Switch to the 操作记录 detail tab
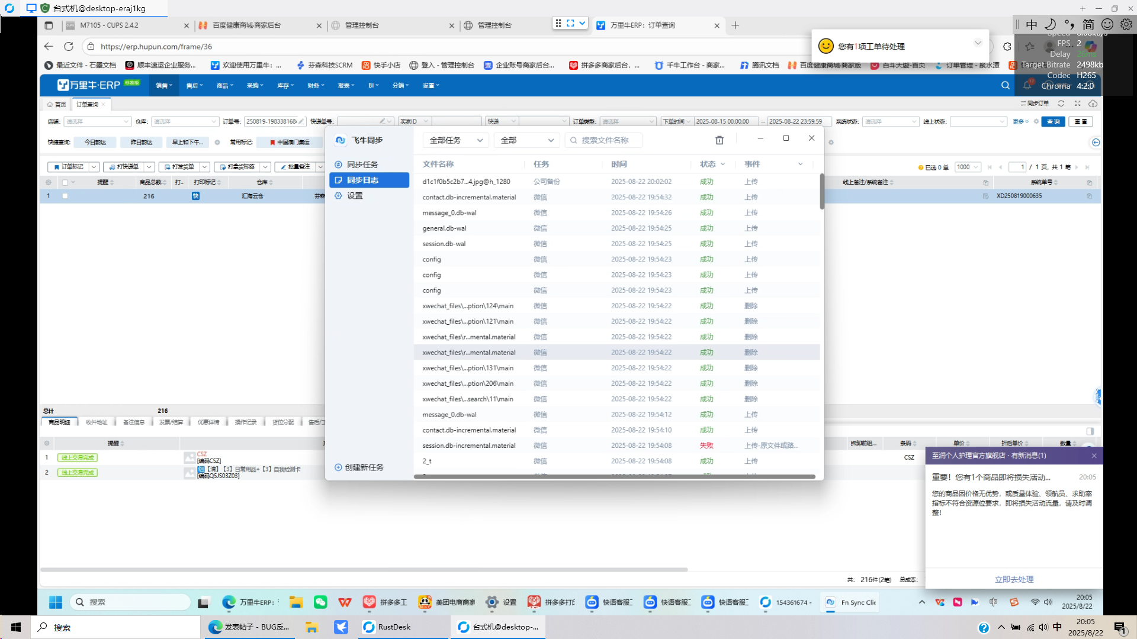 pos(246,422)
